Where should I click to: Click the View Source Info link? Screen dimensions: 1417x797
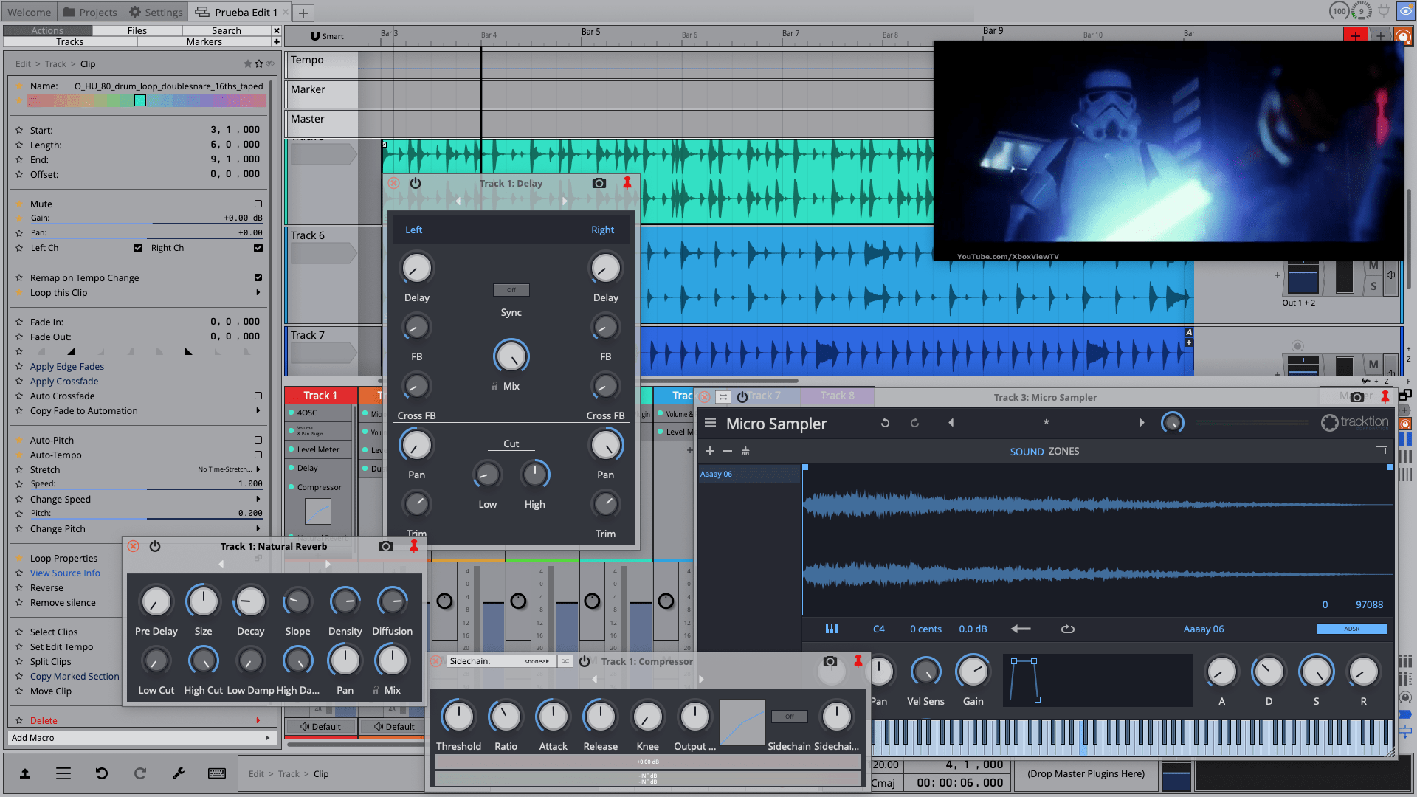(x=65, y=573)
